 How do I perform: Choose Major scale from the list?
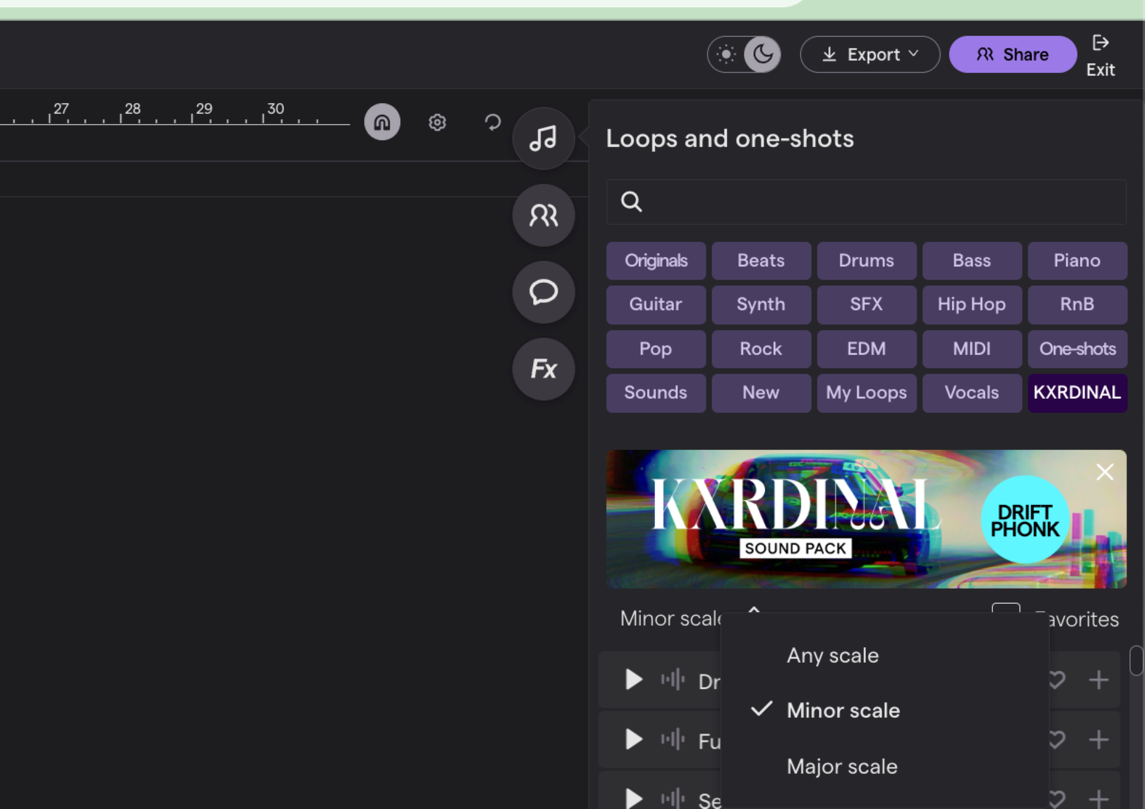(842, 767)
